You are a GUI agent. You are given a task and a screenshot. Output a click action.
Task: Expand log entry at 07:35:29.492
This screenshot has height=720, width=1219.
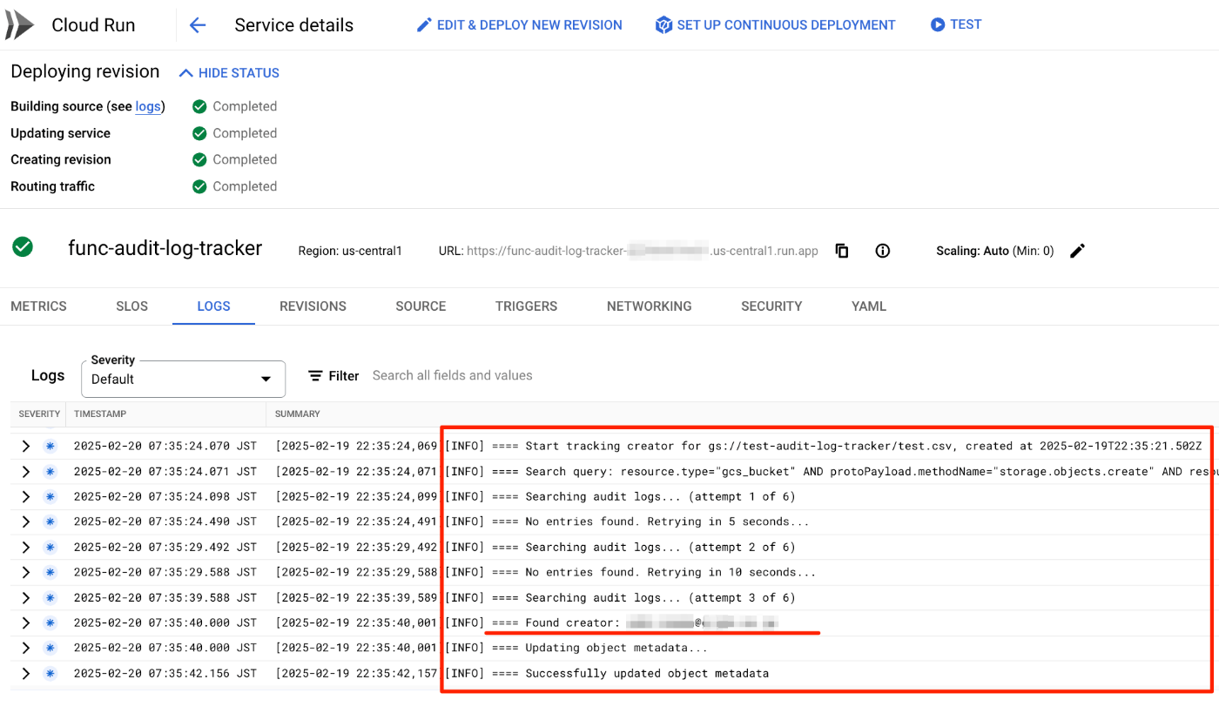[x=26, y=547]
